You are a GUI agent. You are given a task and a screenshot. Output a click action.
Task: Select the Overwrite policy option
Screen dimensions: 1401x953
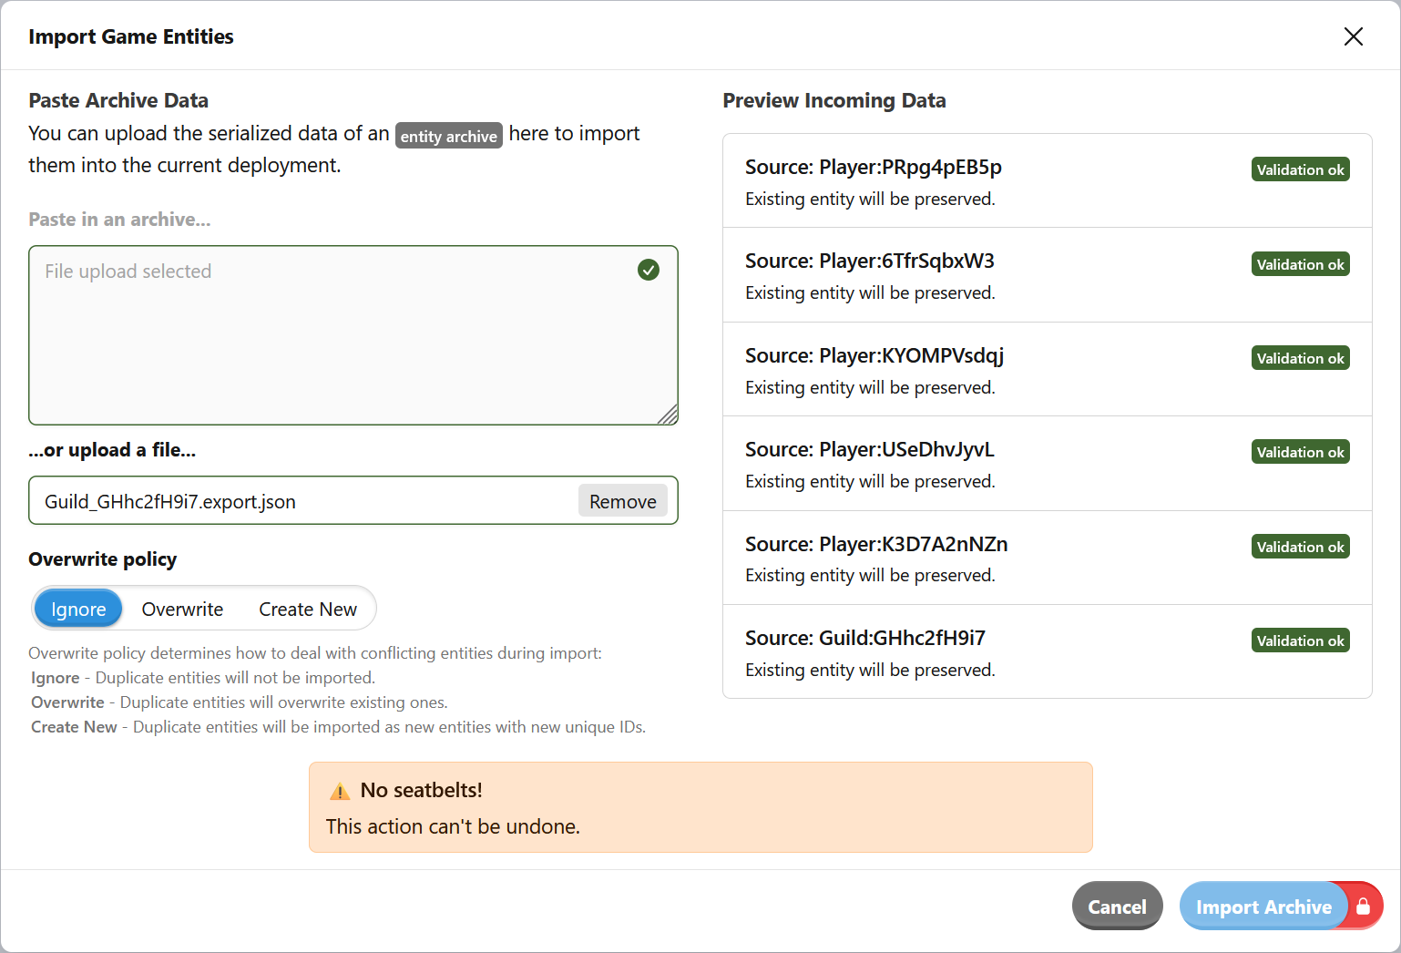tap(182, 608)
